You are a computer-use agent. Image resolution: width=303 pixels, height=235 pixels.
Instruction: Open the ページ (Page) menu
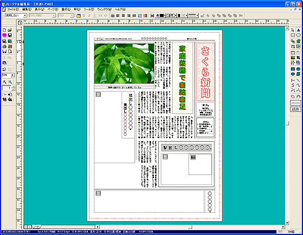(x=53, y=10)
